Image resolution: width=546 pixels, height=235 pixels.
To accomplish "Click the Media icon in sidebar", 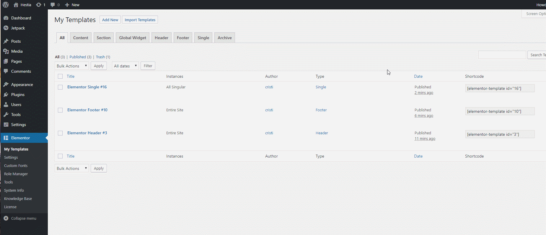I will 6,51.
